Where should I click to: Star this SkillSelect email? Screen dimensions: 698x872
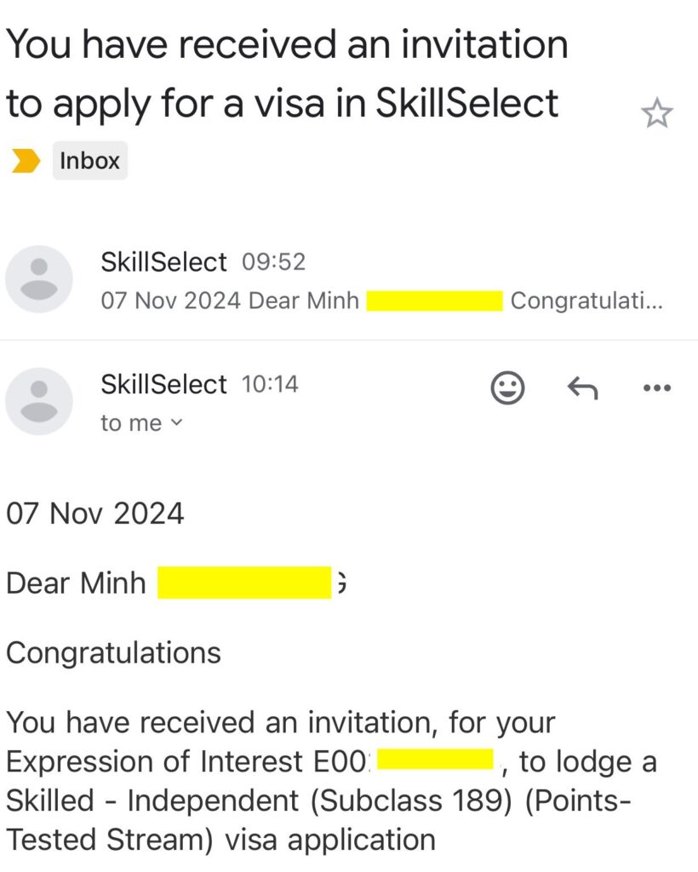(656, 113)
